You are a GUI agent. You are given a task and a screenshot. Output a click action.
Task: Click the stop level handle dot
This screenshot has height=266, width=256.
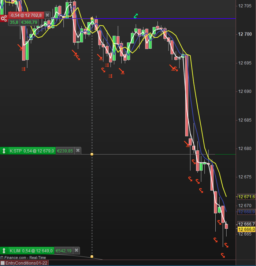tap(92, 154)
